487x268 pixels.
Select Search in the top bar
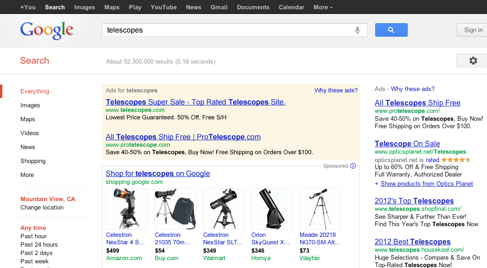coord(55,7)
